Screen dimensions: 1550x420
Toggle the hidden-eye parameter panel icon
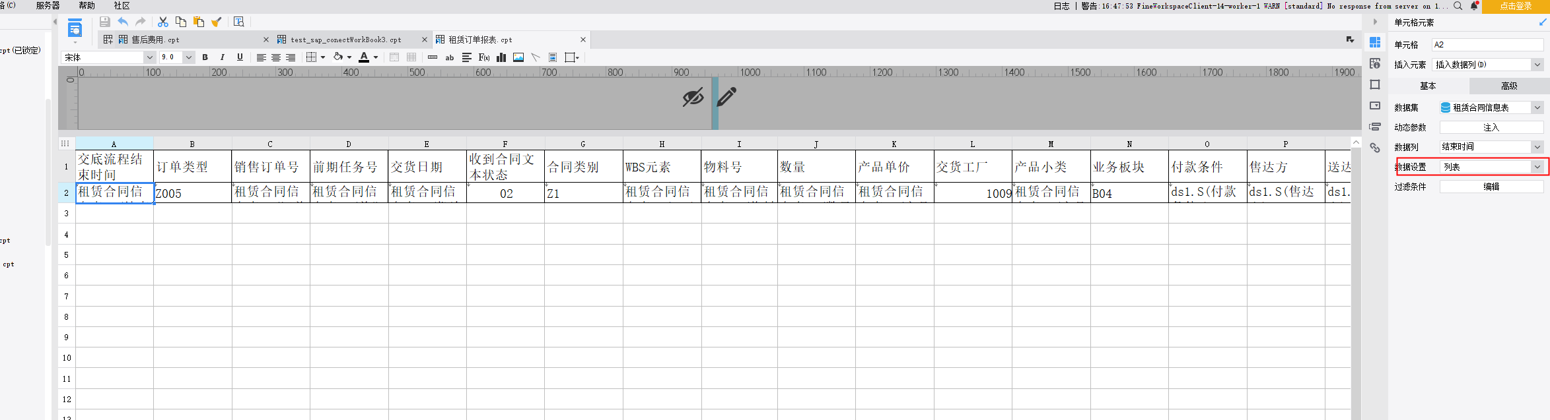pyautogui.click(x=693, y=98)
